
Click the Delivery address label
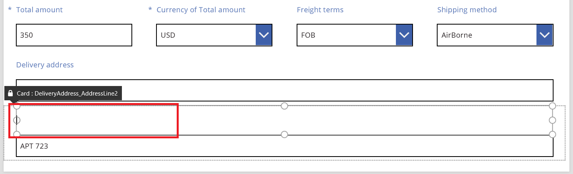click(45, 65)
